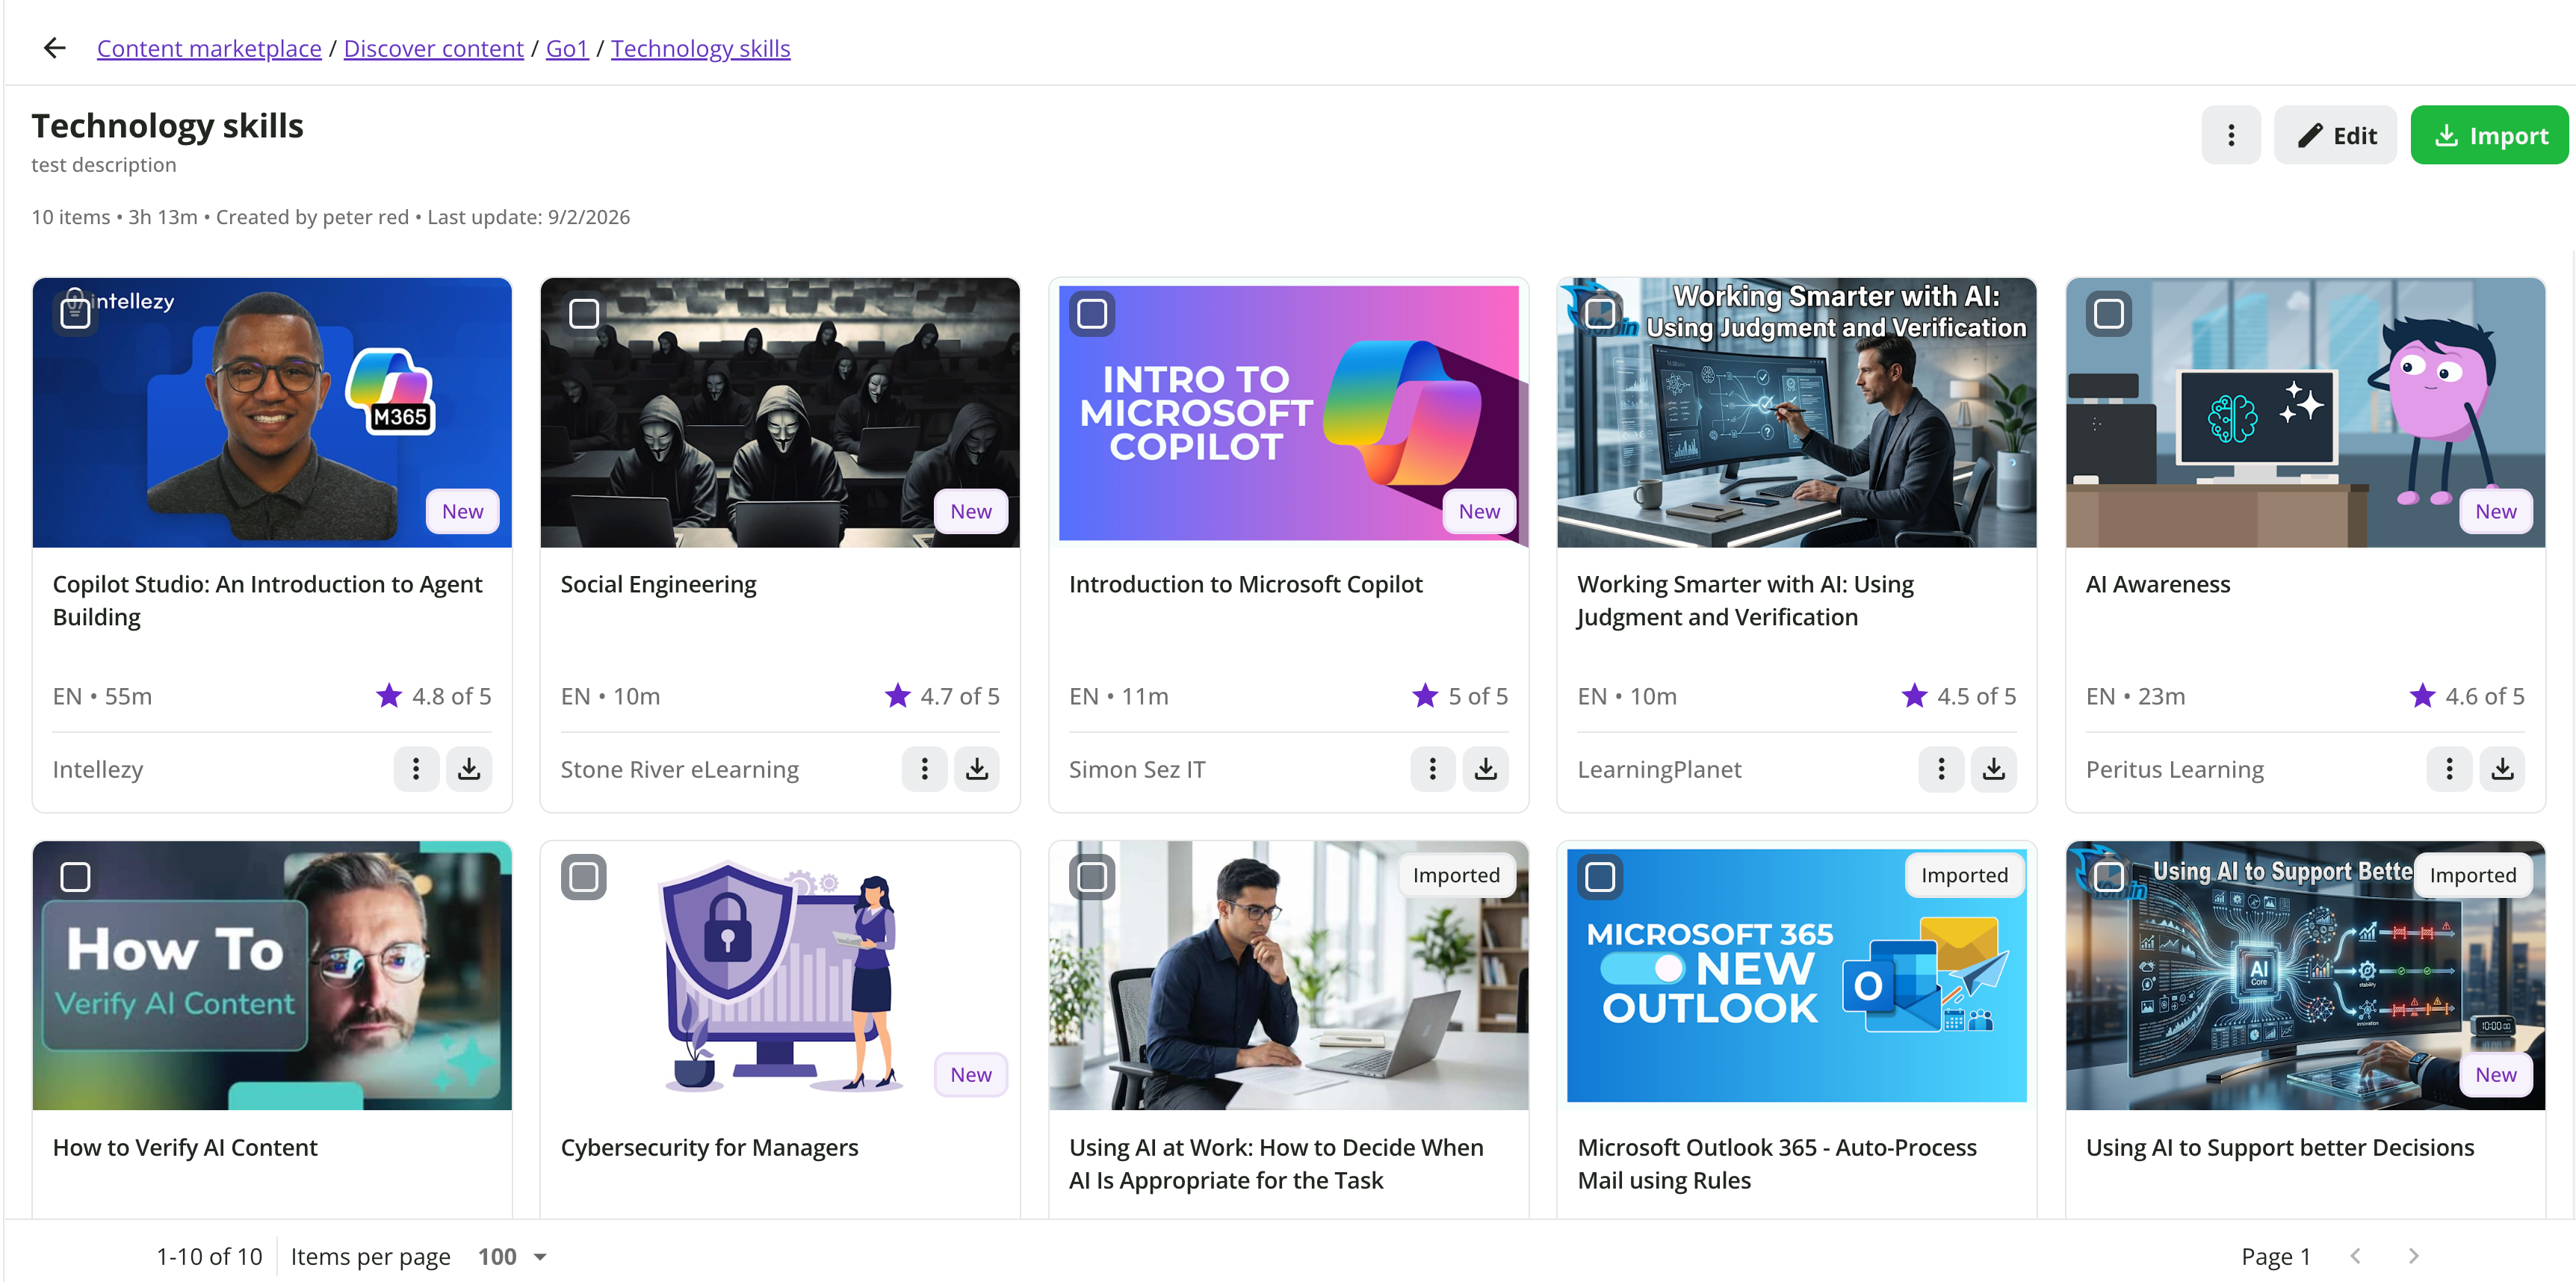Open the Technology skills breadcrumb link
Image resolution: width=2576 pixels, height=1282 pixels.
click(x=700, y=48)
